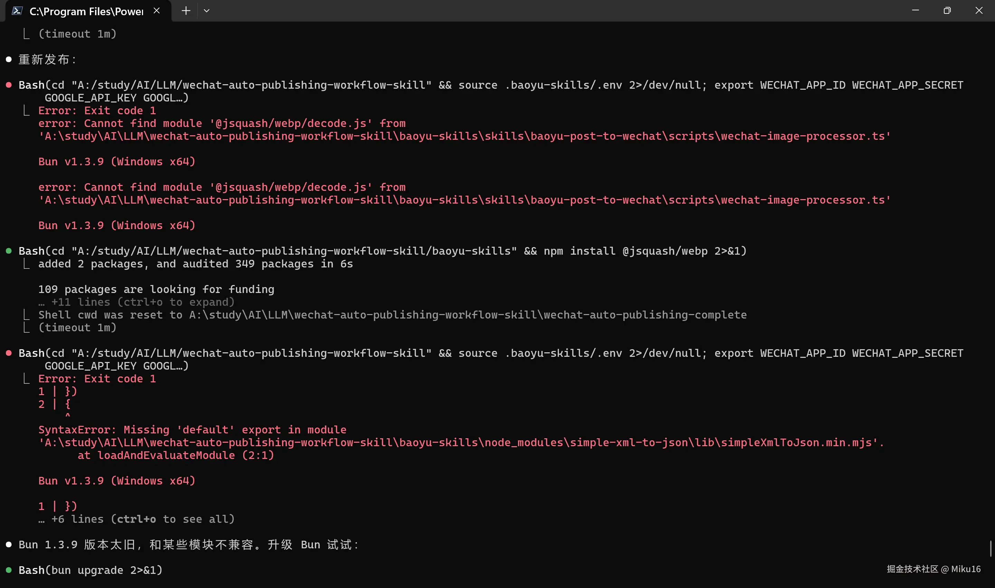The height and width of the screenshot is (588, 995).
Task: Open a new terminal tab
Action: [186, 11]
